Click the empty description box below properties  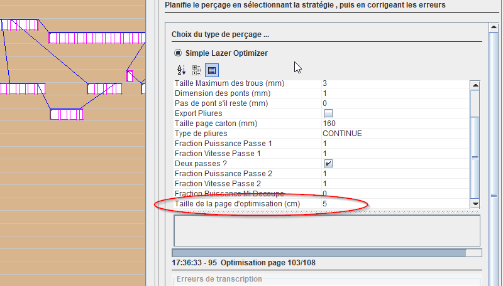coord(327,230)
